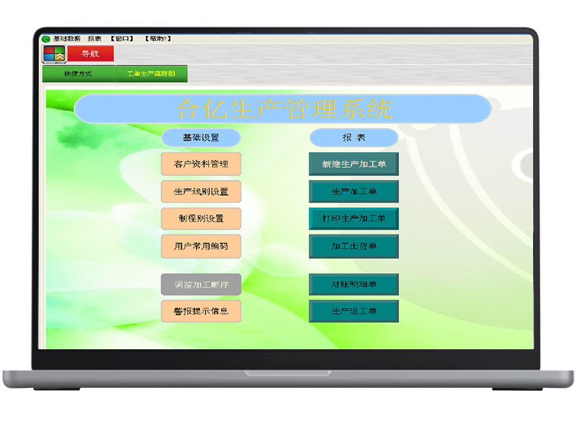The image size is (578, 422).
Task: Open 生产线别设置
Action: click(x=201, y=192)
